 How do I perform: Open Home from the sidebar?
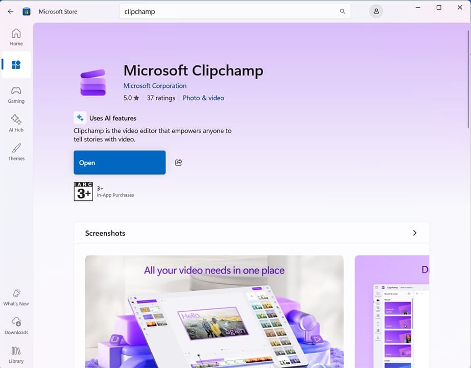pyautogui.click(x=16, y=36)
